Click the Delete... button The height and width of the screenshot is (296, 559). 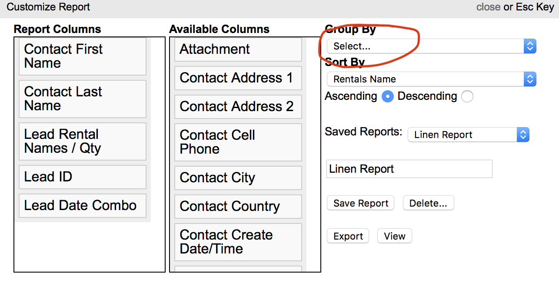pyautogui.click(x=428, y=203)
